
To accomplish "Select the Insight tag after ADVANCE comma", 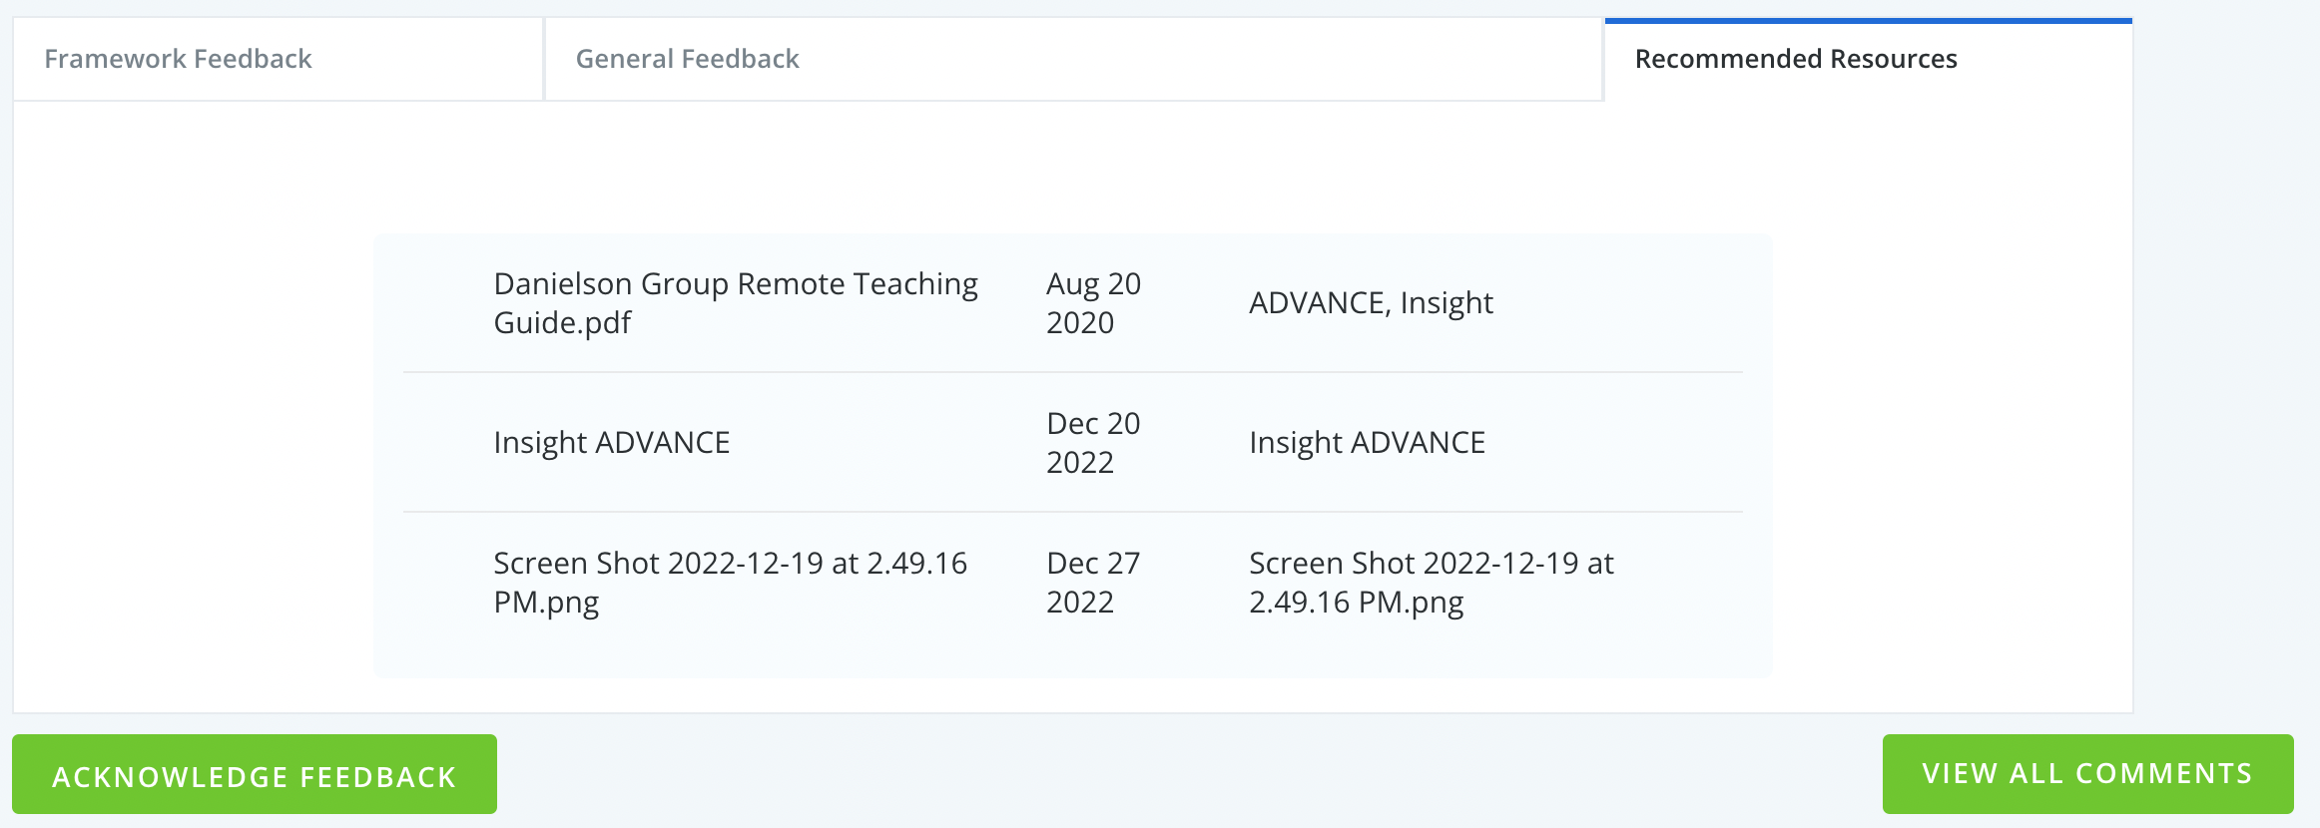I will 1447,303.
